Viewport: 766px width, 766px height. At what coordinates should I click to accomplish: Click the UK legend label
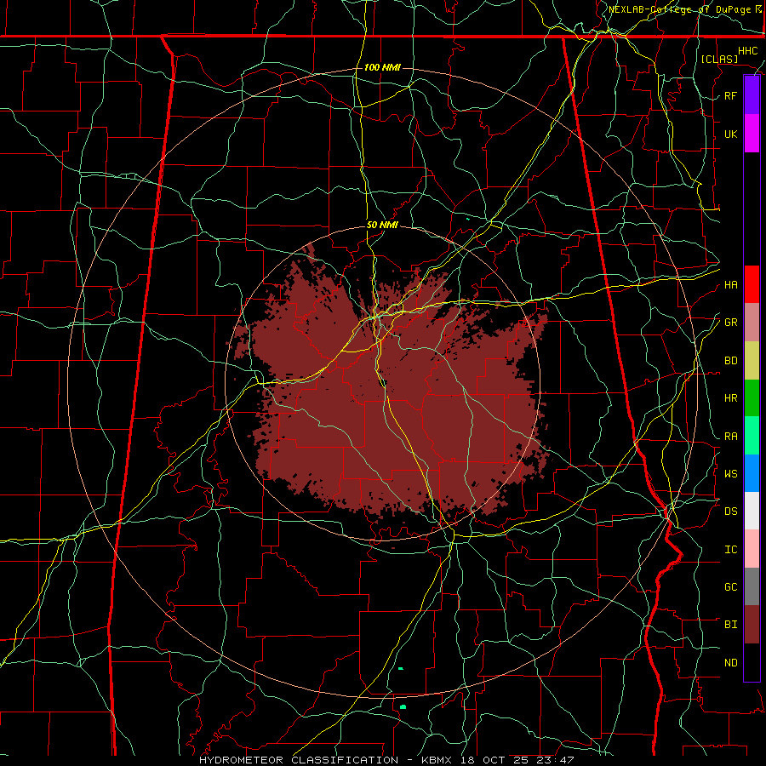click(730, 134)
